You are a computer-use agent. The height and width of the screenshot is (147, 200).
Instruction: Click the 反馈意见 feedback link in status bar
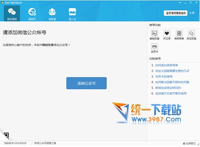pyautogui.click(x=189, y=143)
